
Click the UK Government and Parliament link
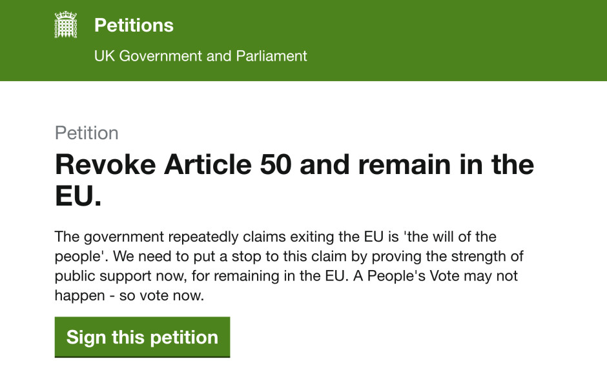point(201,56)
